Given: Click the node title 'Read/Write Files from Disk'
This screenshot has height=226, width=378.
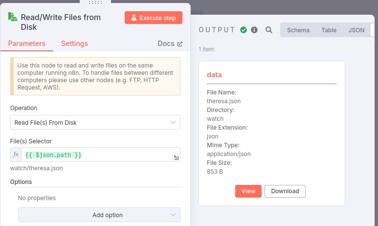Looking at the screenshot, I should pyautogui.click(x=61, y=22).
